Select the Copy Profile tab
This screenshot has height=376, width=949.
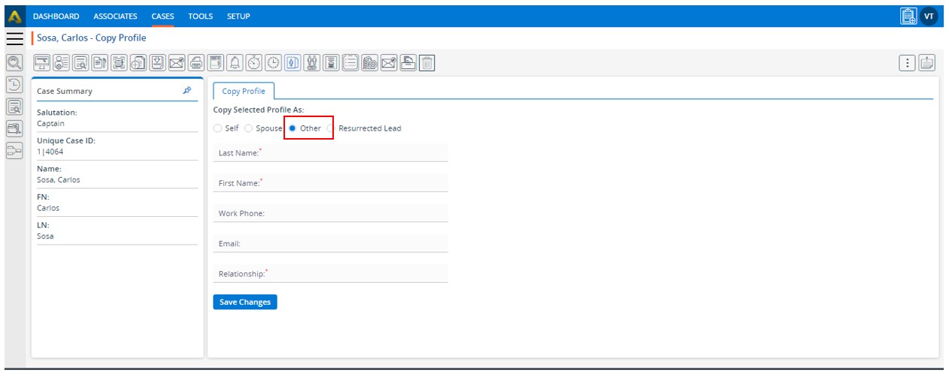244,91
